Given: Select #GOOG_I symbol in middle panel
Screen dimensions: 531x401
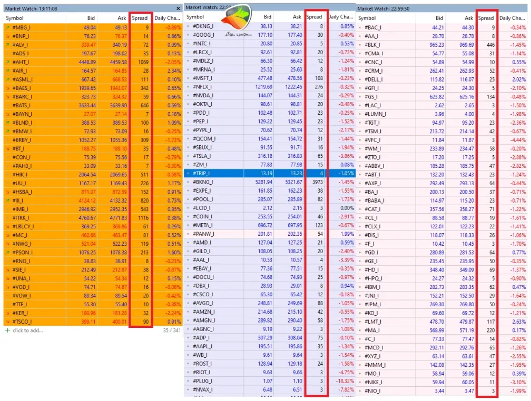Looking at the screenshot, I should coord(203,35).
